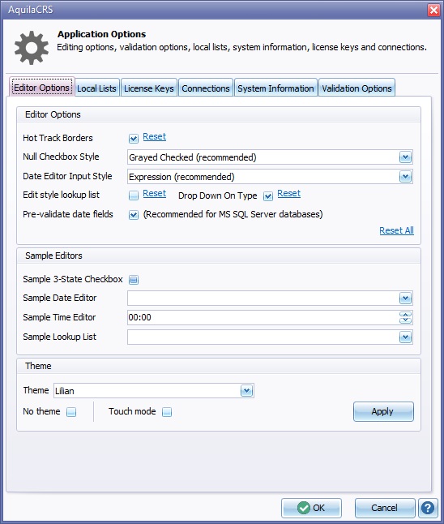Confirm with the OK button
The width and height of the screenshot is (444, 524).
pyautogui.click(x=311, y=508)
